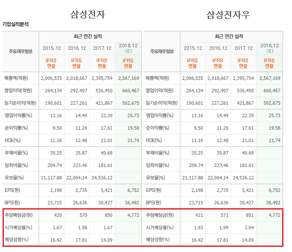Select dividend value 420

pos(58,215)
